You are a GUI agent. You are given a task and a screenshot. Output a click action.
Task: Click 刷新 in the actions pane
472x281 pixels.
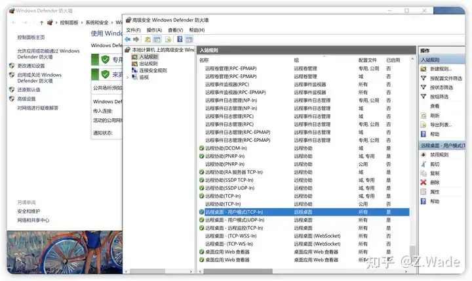coord(435,116)
